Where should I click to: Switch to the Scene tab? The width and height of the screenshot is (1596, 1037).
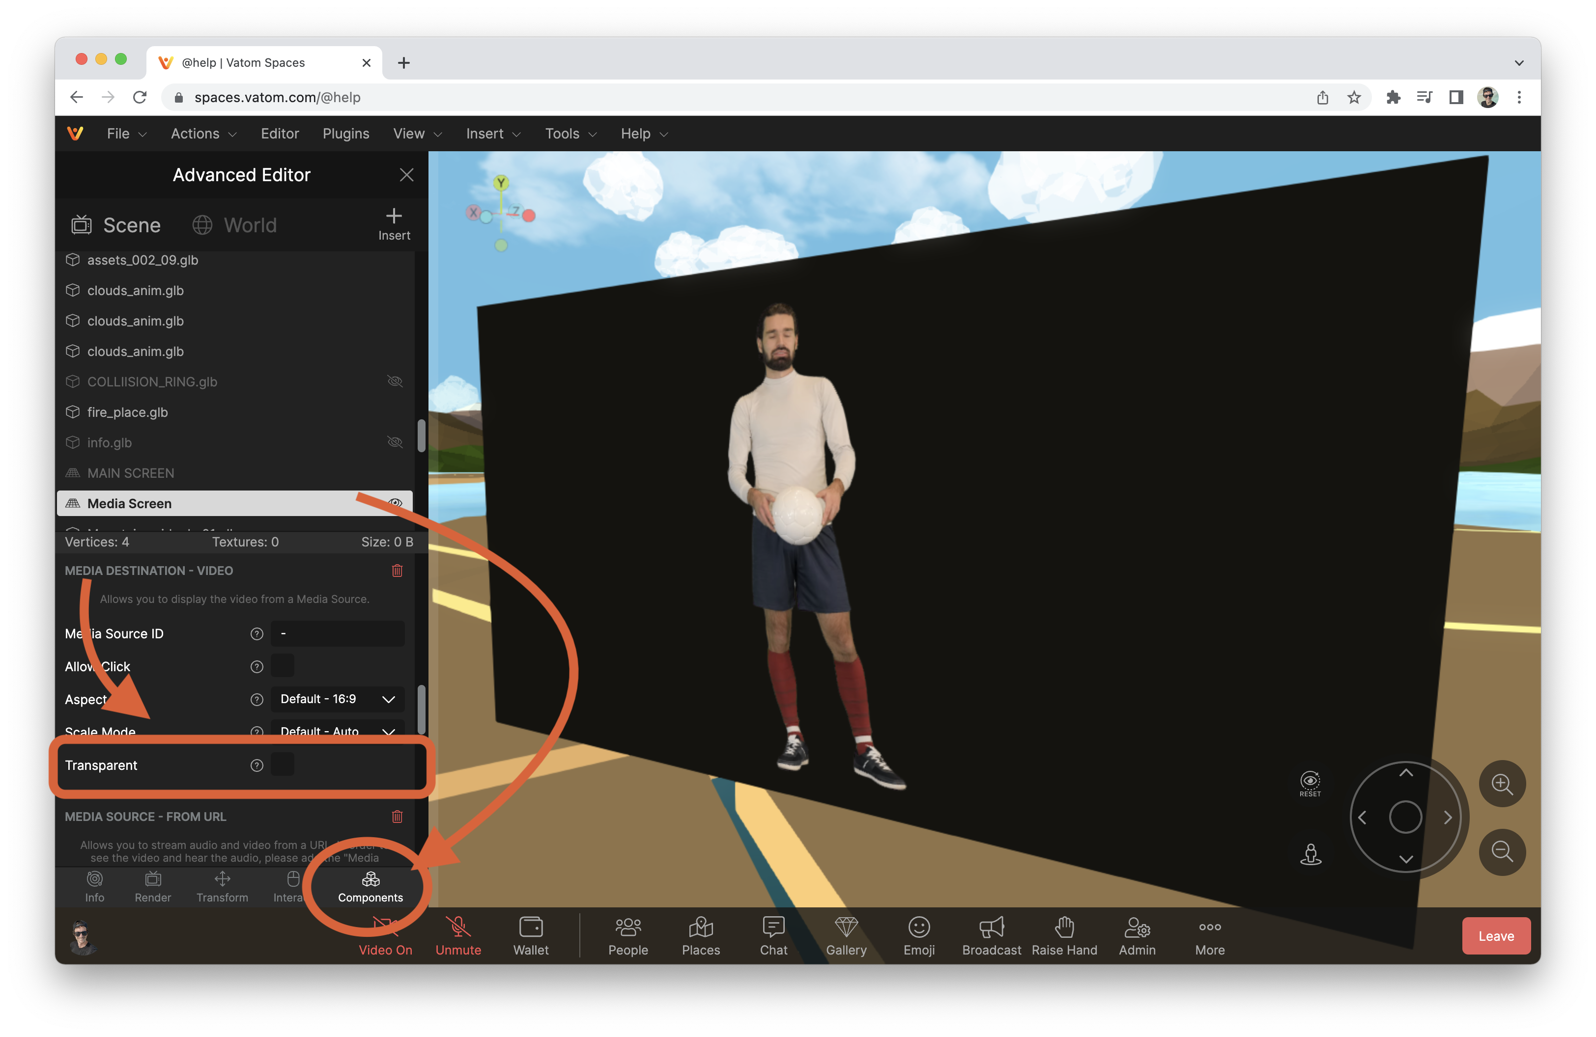(x=116, y=225)
